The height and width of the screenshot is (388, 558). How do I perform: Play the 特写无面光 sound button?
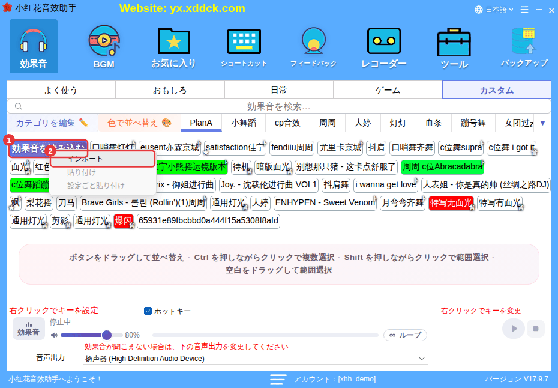(451, 203)
